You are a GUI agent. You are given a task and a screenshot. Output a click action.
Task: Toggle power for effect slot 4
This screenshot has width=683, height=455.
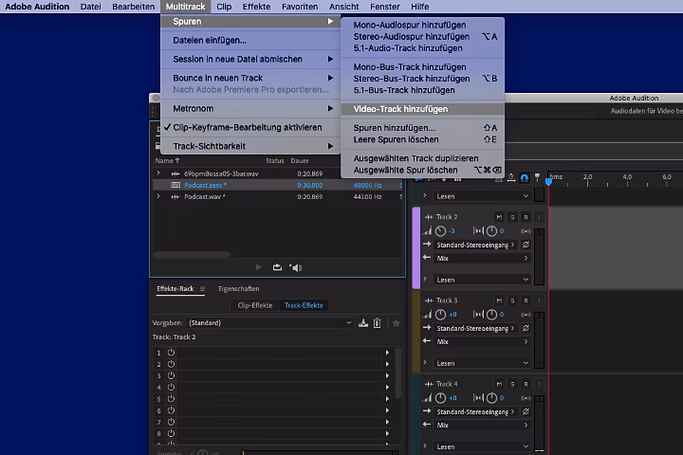171,387
